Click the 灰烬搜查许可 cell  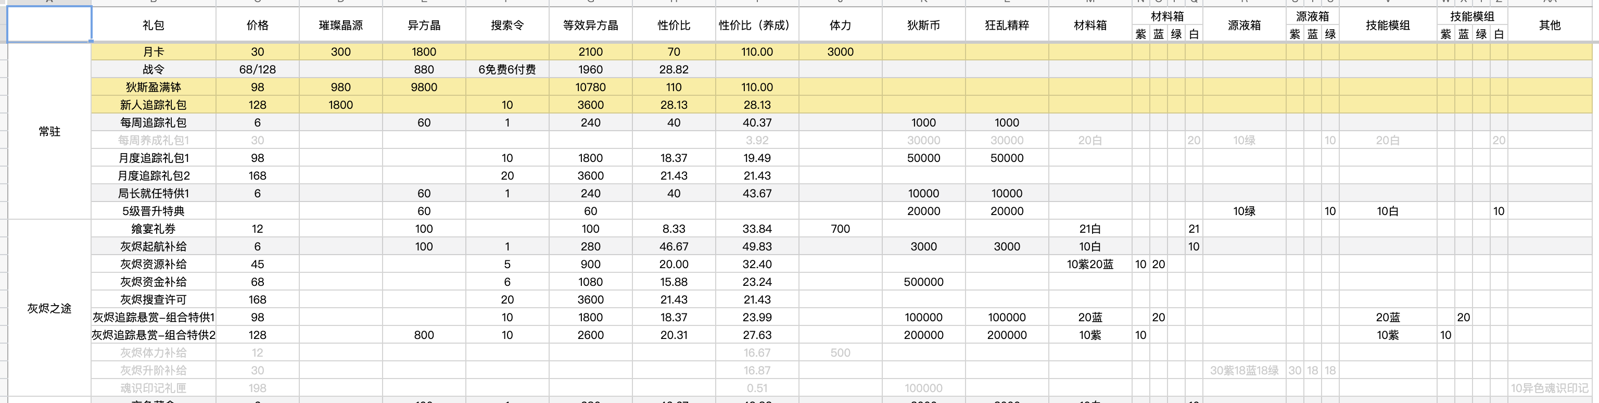click(154, 299)
